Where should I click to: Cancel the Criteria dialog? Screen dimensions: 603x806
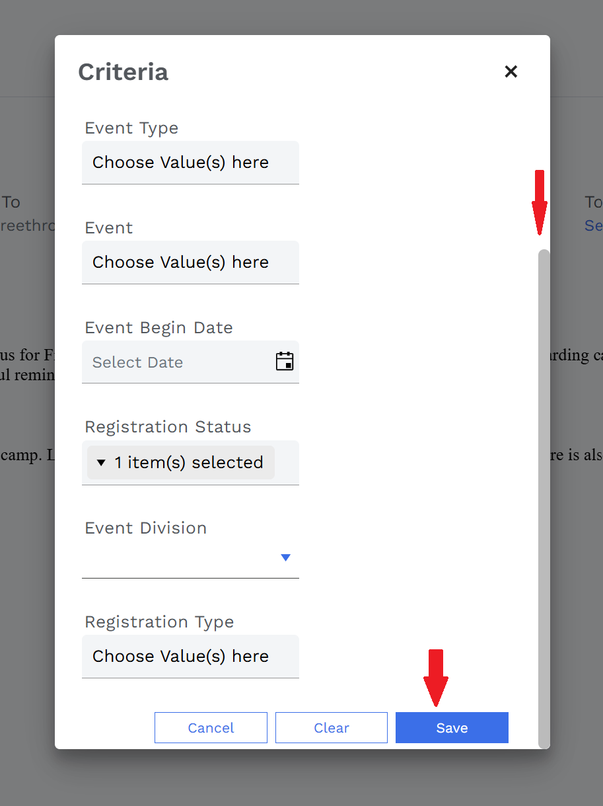pyautogui.click(x=211, y=727)
